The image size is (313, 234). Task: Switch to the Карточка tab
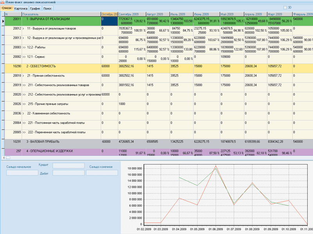[x=21, y=8]
